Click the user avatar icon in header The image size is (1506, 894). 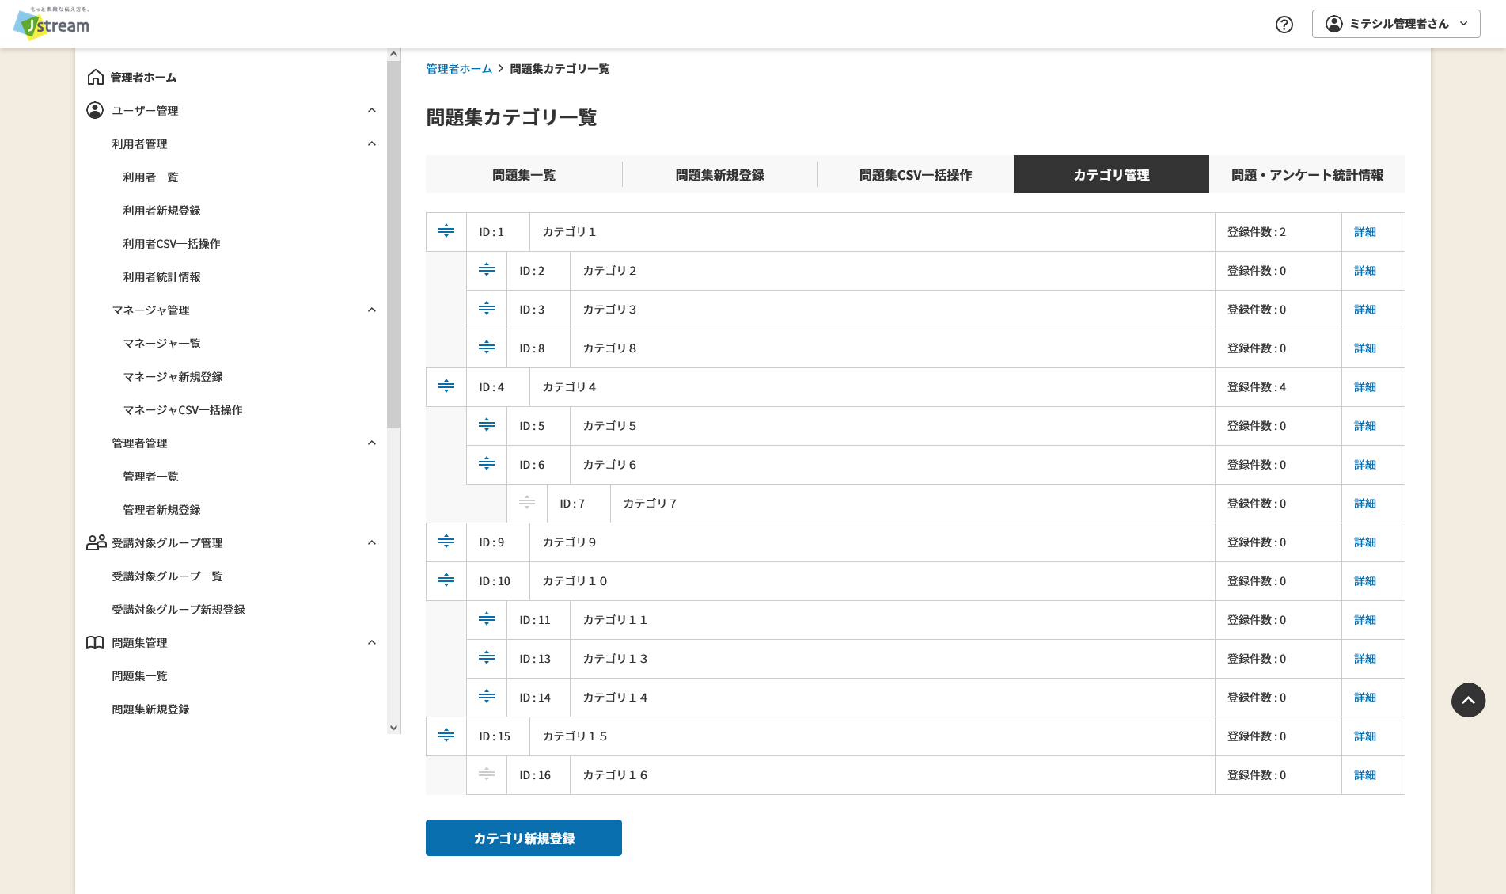tap(1334, 24)
